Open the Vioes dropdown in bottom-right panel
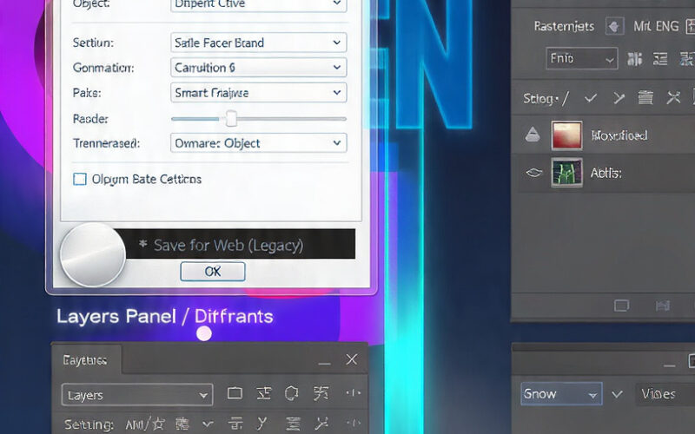 click(665, 394)
